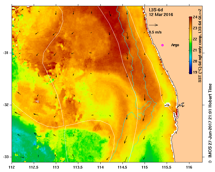This screenshot has width=215, height=172.
Task: Click the longitude label '113'
Action: [56, 167]
